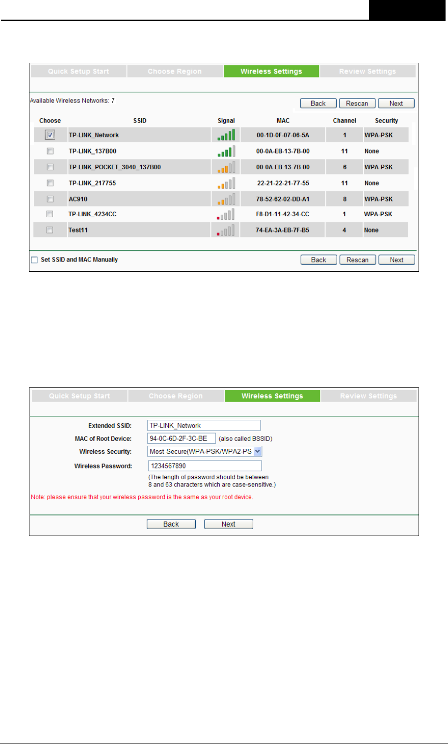The height and width of the screenshot is (744, 448).
Task: Open Quick Setup Start tab in network list panel
Action: [x=79, y=72]
